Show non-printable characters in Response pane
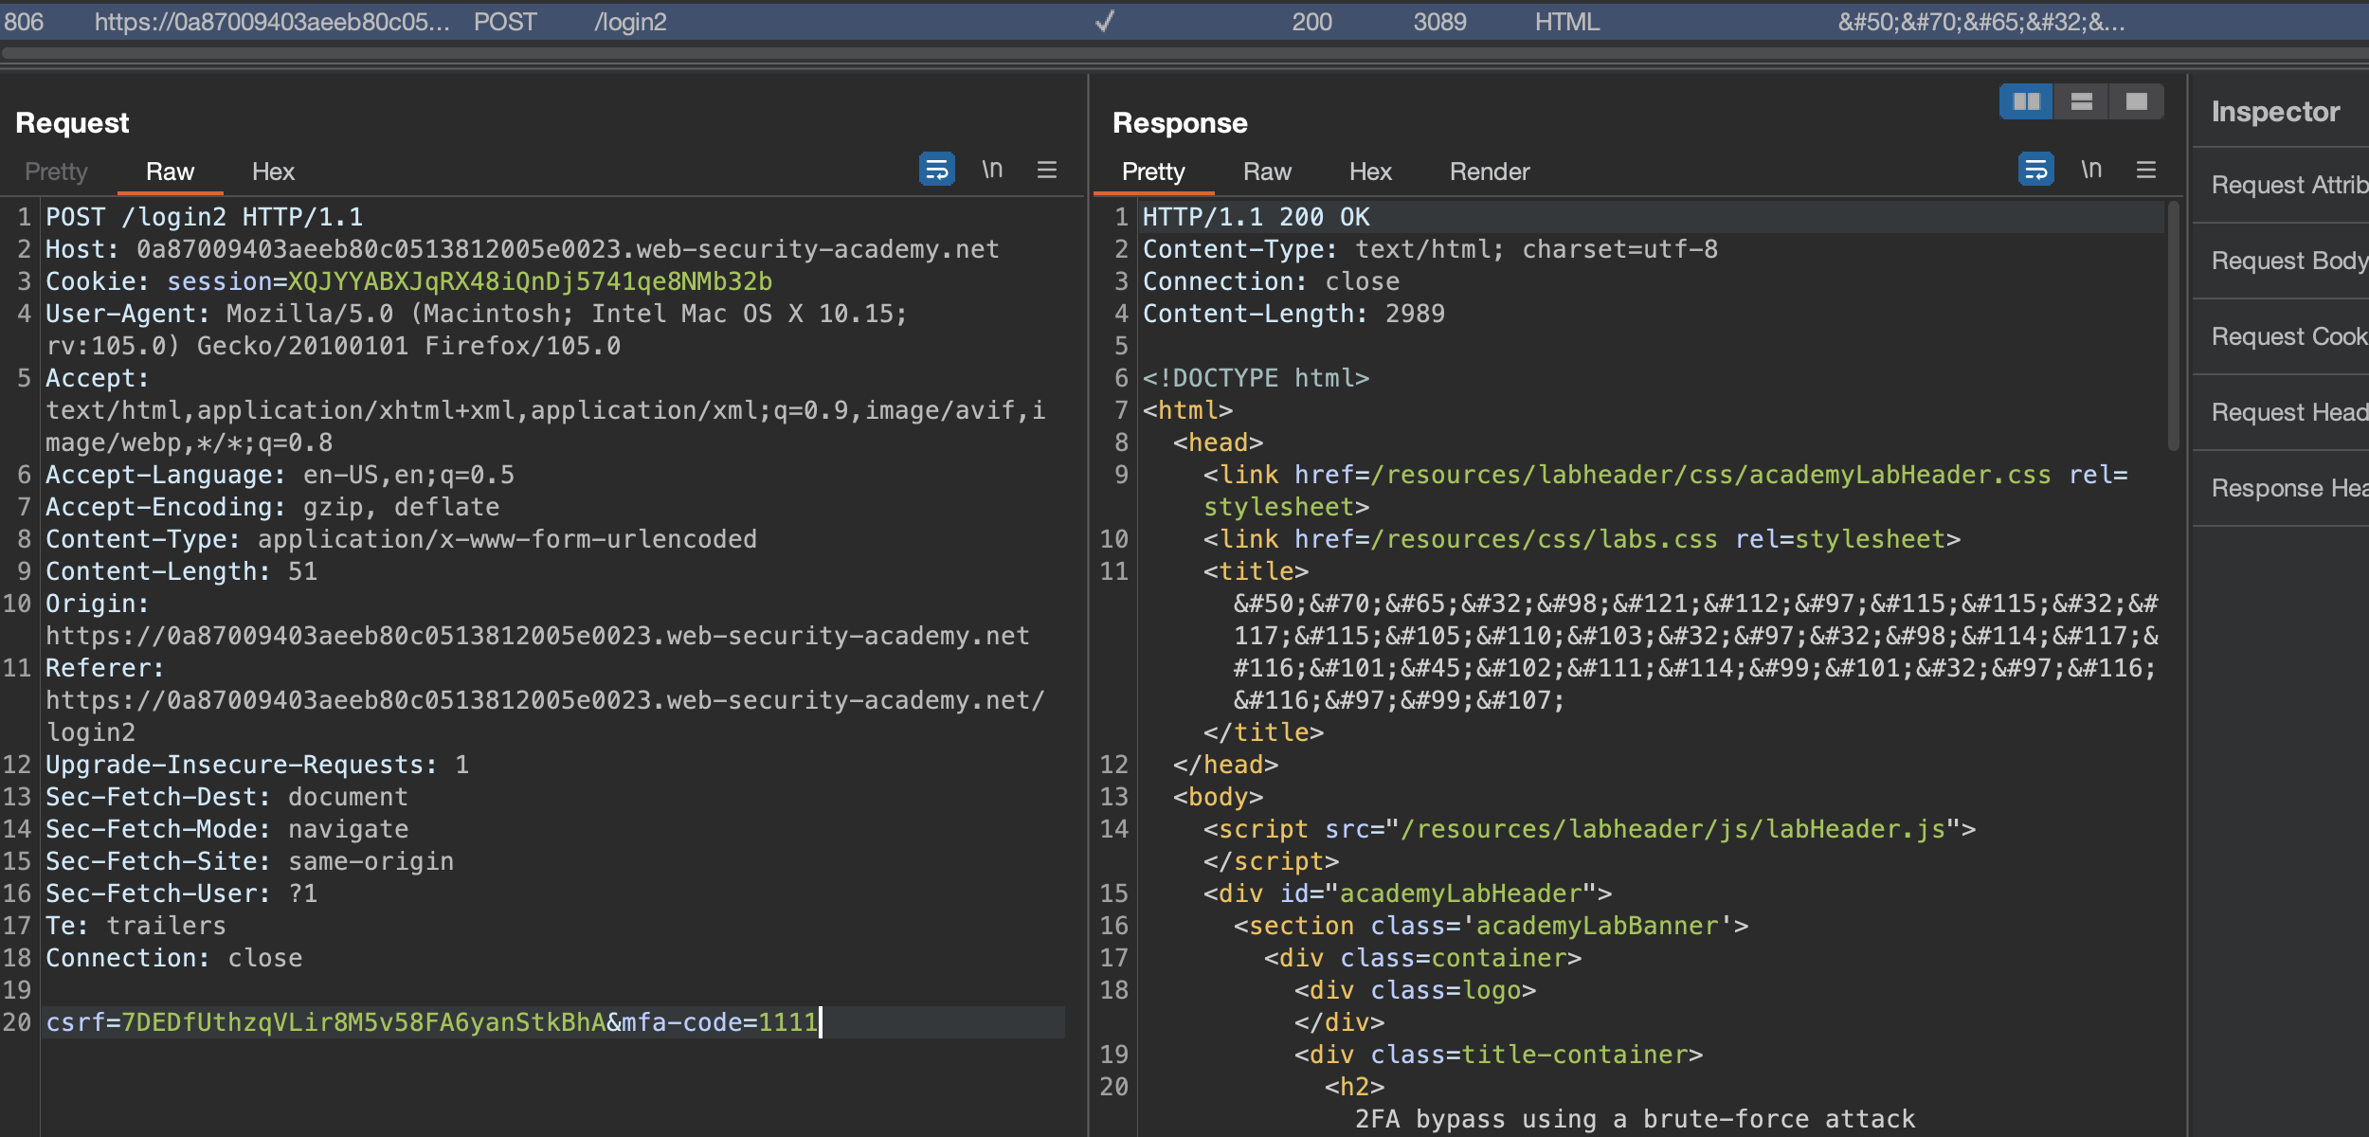The height and width of the screenshot is (1137, 2369). (2091, 170)
